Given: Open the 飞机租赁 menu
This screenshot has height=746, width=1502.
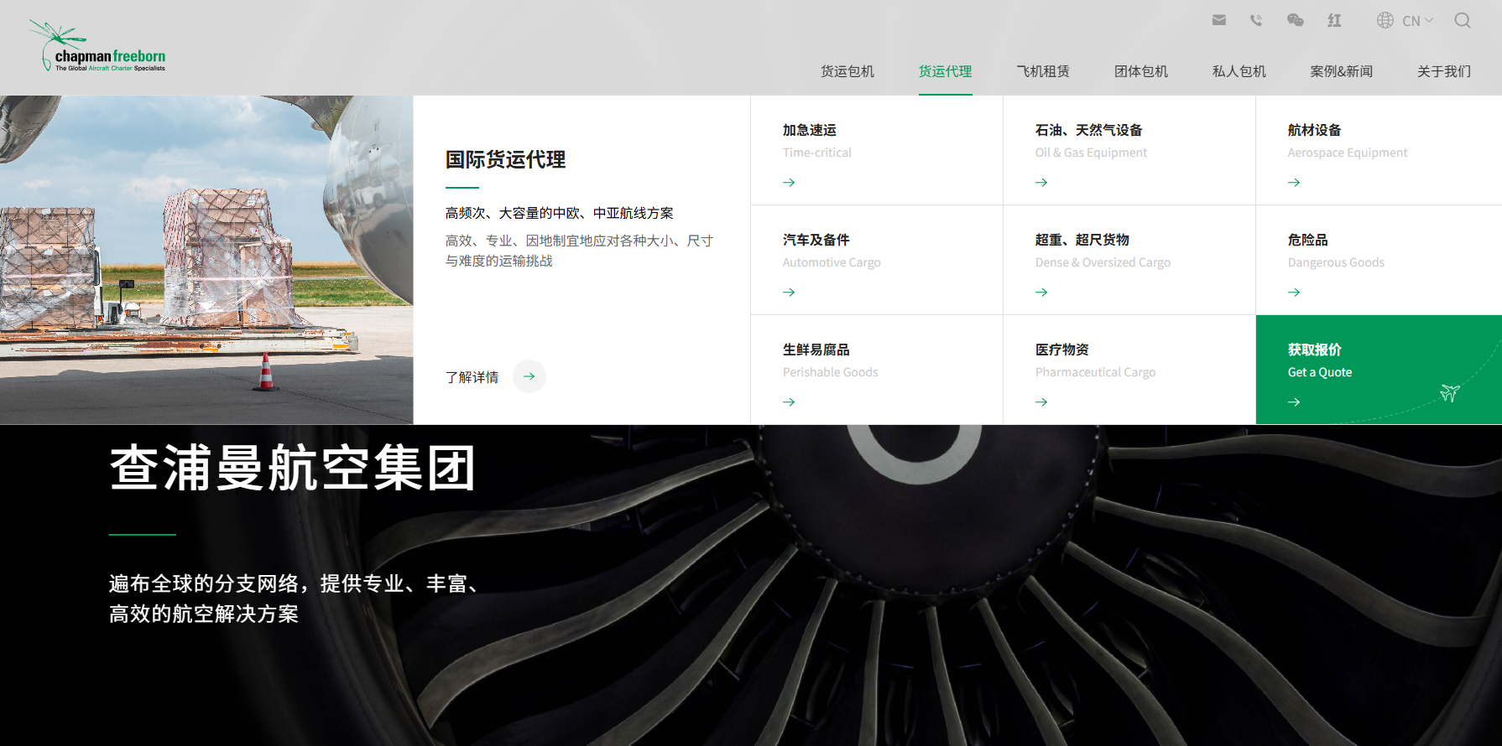Looking at the screenshot, I should [1043, 71].
